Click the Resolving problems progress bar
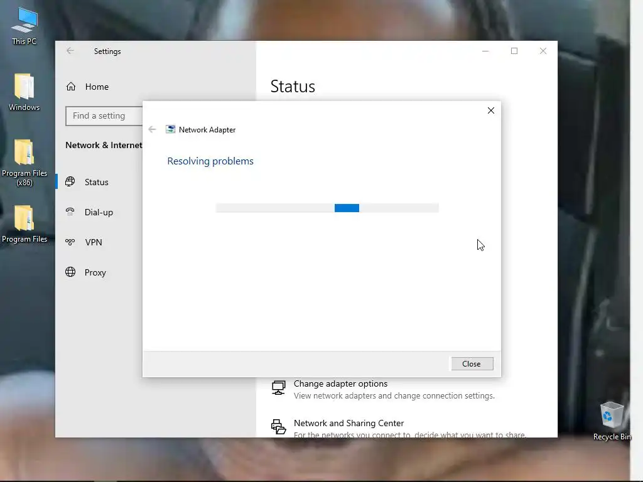This screenshot has height=482, width=643. click(327, 208)
